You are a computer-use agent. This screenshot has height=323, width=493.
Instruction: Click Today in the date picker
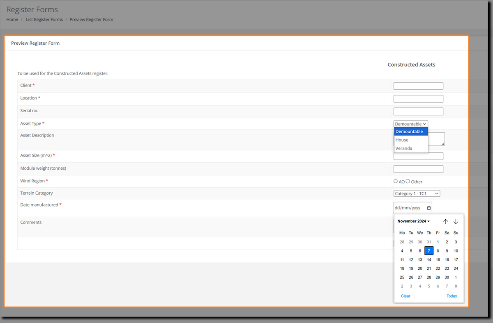click(x=452, y=296)
